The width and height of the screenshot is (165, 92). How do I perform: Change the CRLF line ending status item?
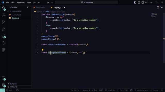coord(101,90)
